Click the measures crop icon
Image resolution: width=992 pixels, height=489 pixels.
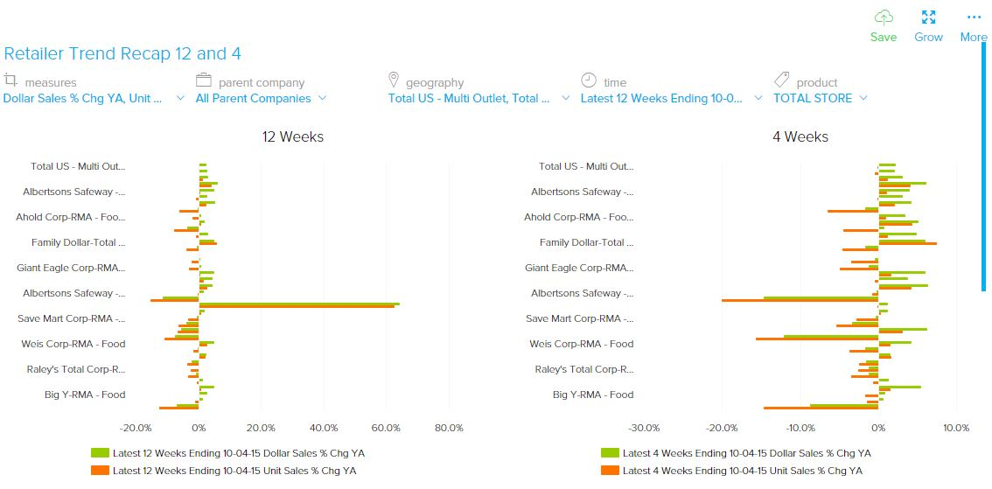(11, 80)
